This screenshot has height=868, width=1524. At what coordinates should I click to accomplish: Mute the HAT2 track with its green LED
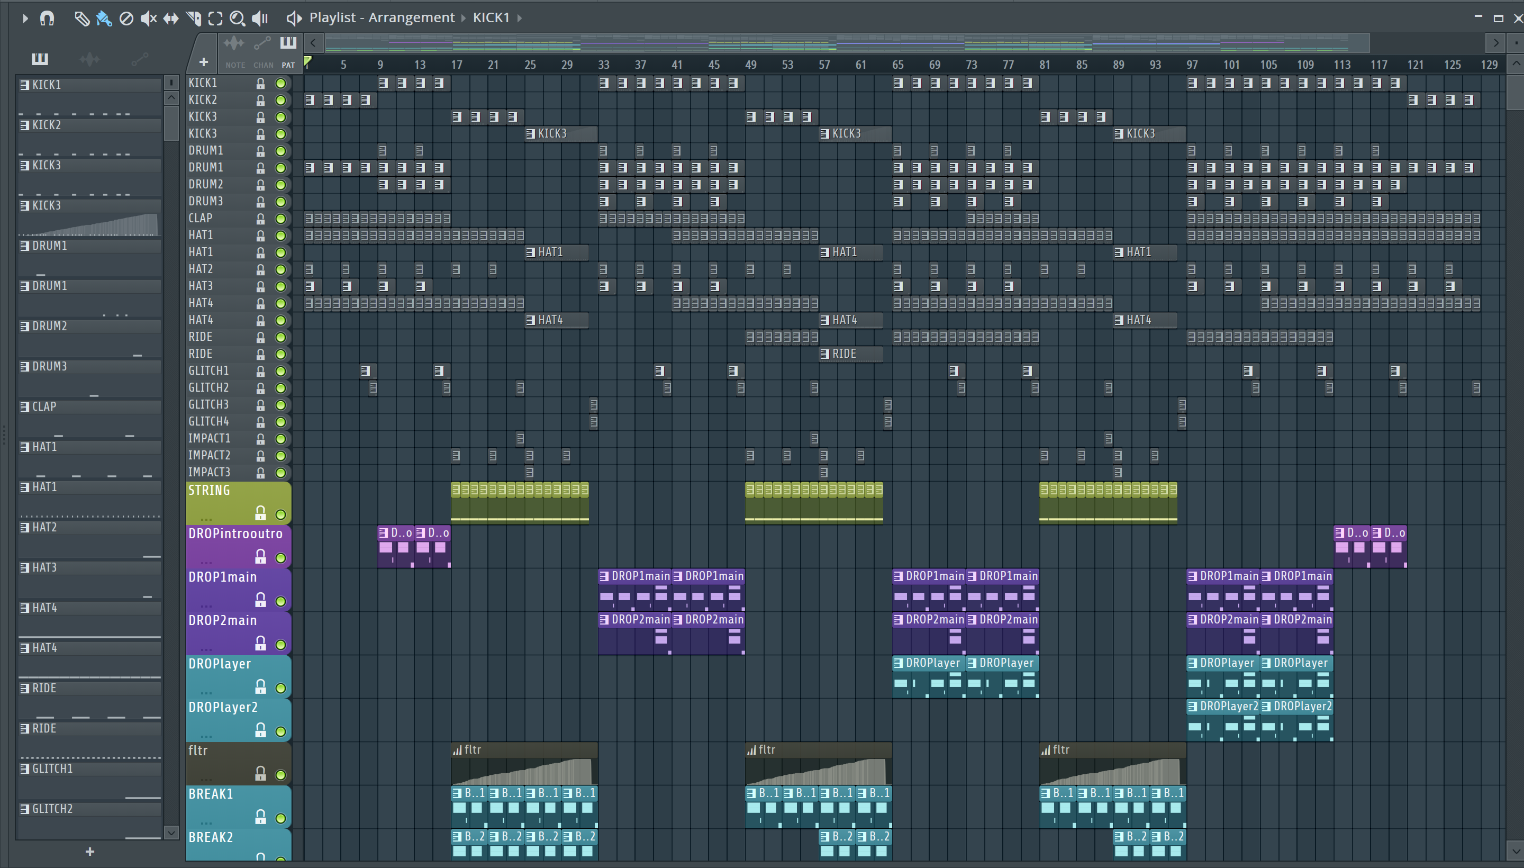coord(280,269)
